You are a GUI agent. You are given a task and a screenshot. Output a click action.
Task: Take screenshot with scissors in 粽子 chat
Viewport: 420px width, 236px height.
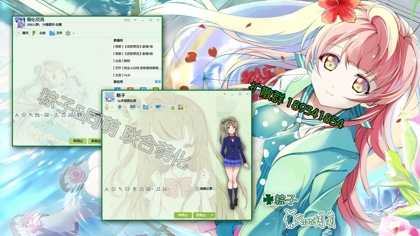165,189
